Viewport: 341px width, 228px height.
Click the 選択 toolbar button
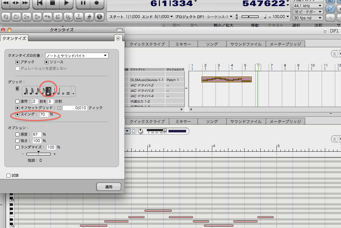[x=296, y=25]
